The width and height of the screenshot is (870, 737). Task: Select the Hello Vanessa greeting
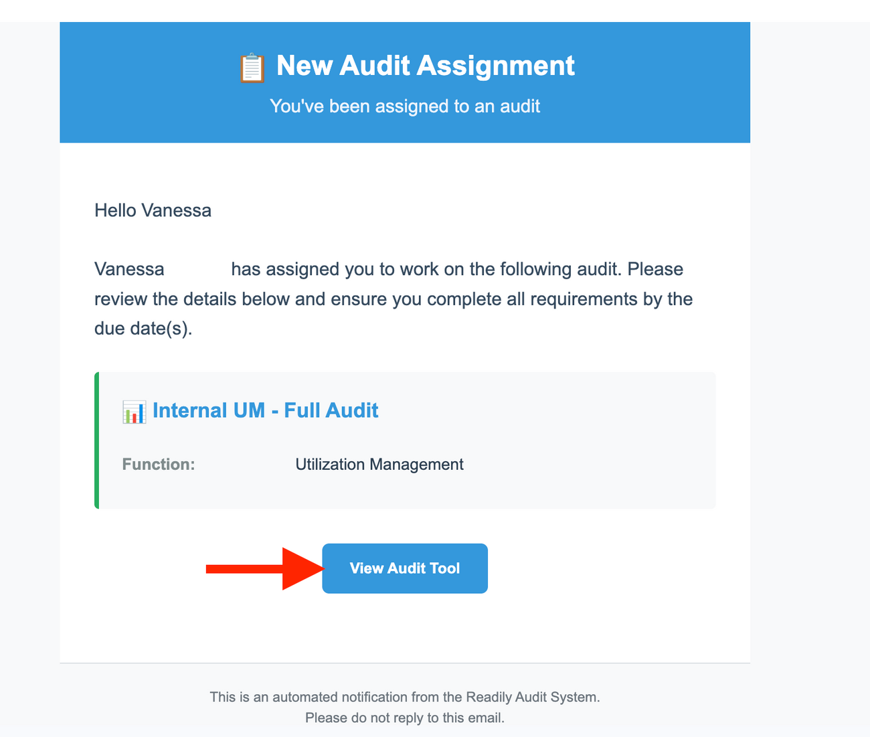pos(153,210)
